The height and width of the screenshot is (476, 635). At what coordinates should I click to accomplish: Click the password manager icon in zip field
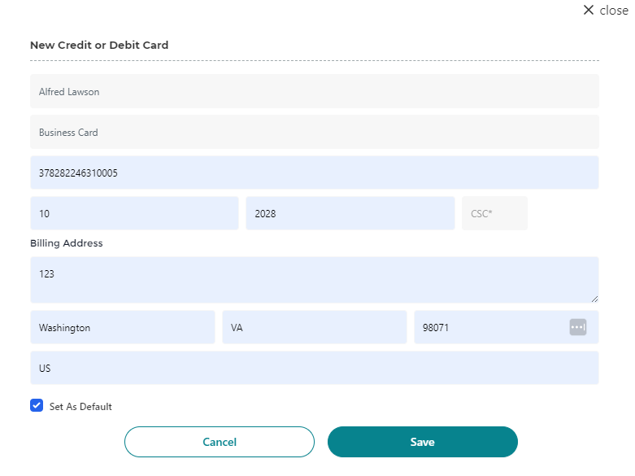click(x=577, y=327)
